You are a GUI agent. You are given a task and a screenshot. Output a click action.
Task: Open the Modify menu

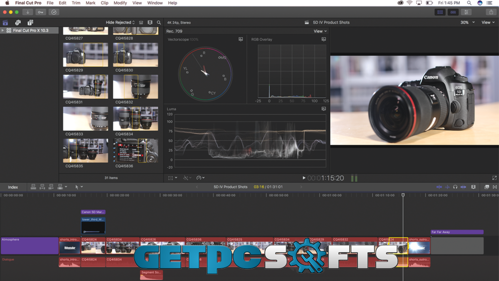tap(120, 3)
